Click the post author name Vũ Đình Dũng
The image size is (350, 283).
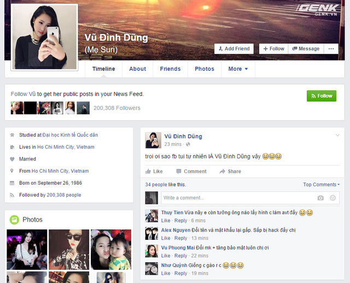[183, 136]
